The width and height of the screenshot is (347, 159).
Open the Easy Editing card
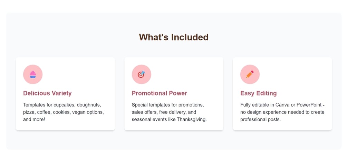[x=282, y=94]
